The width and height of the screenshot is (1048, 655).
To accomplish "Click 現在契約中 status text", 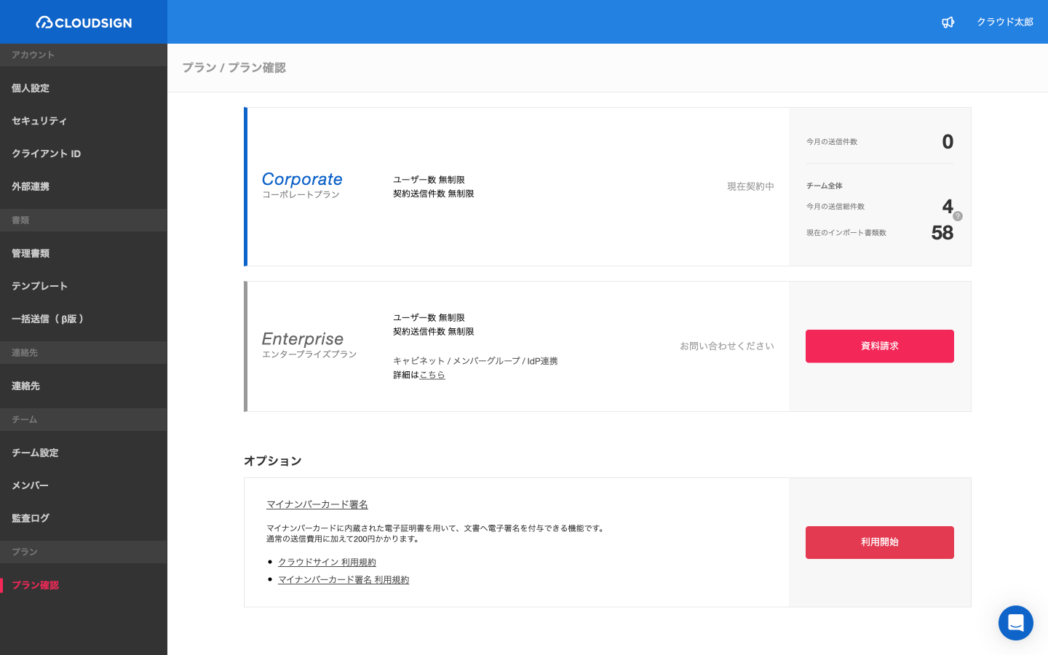I will point(750,186).
